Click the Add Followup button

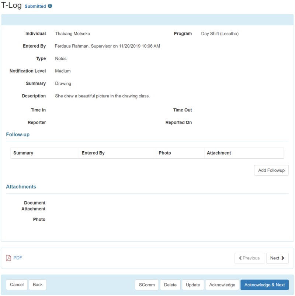(x=271, y=170)
